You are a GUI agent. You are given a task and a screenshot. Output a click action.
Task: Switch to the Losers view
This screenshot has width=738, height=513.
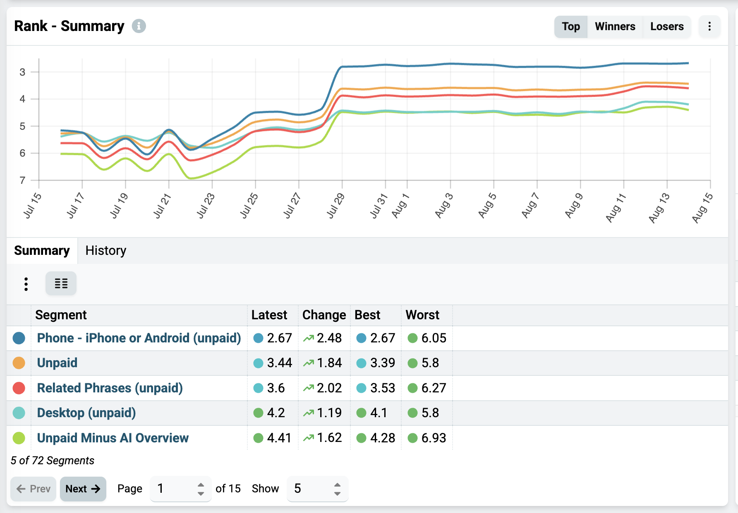coord(667,26)
